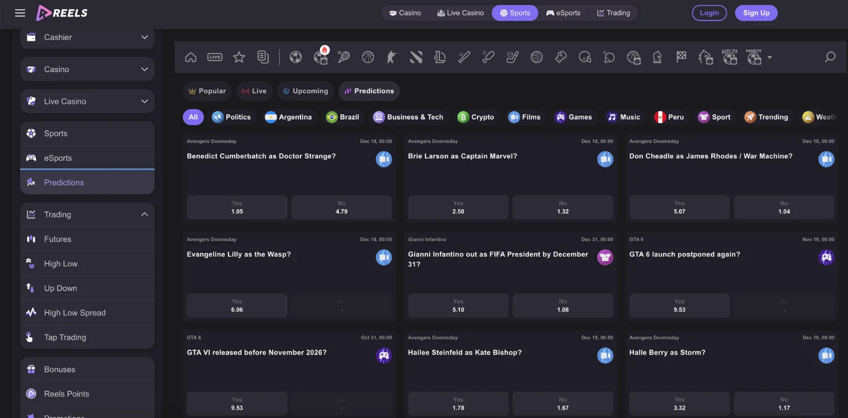Screen dimensions: 848x418
Task: Click the Reels logo
Action: (x=62, y=13)
